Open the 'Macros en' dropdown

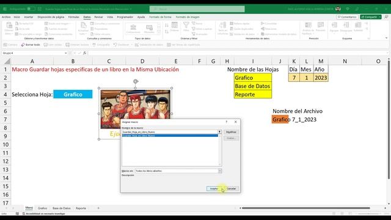[220, 171]
